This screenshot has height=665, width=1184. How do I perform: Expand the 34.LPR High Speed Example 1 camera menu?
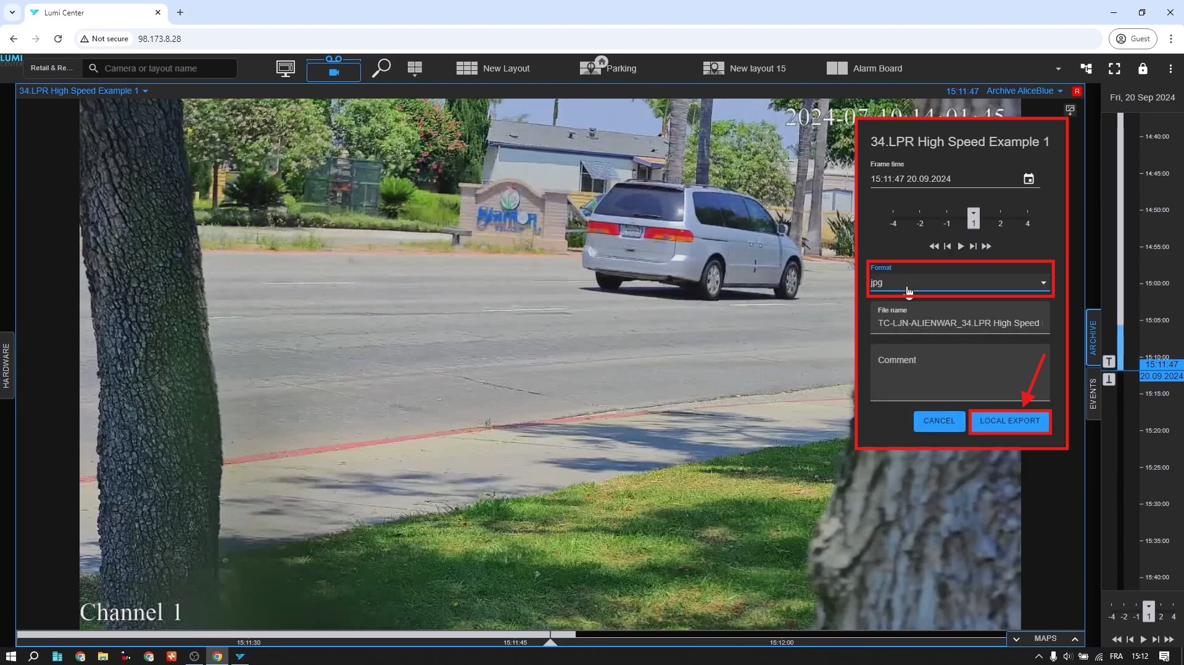pos(83,91)
